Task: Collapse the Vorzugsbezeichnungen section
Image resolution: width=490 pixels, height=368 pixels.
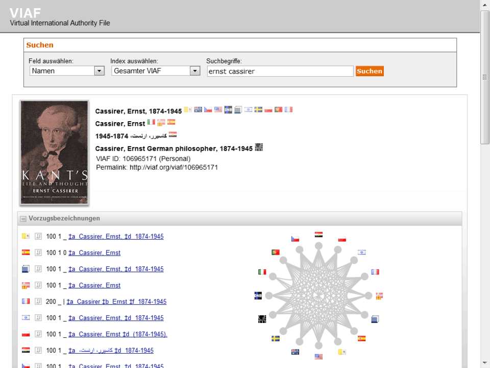Action: point(23,219)
